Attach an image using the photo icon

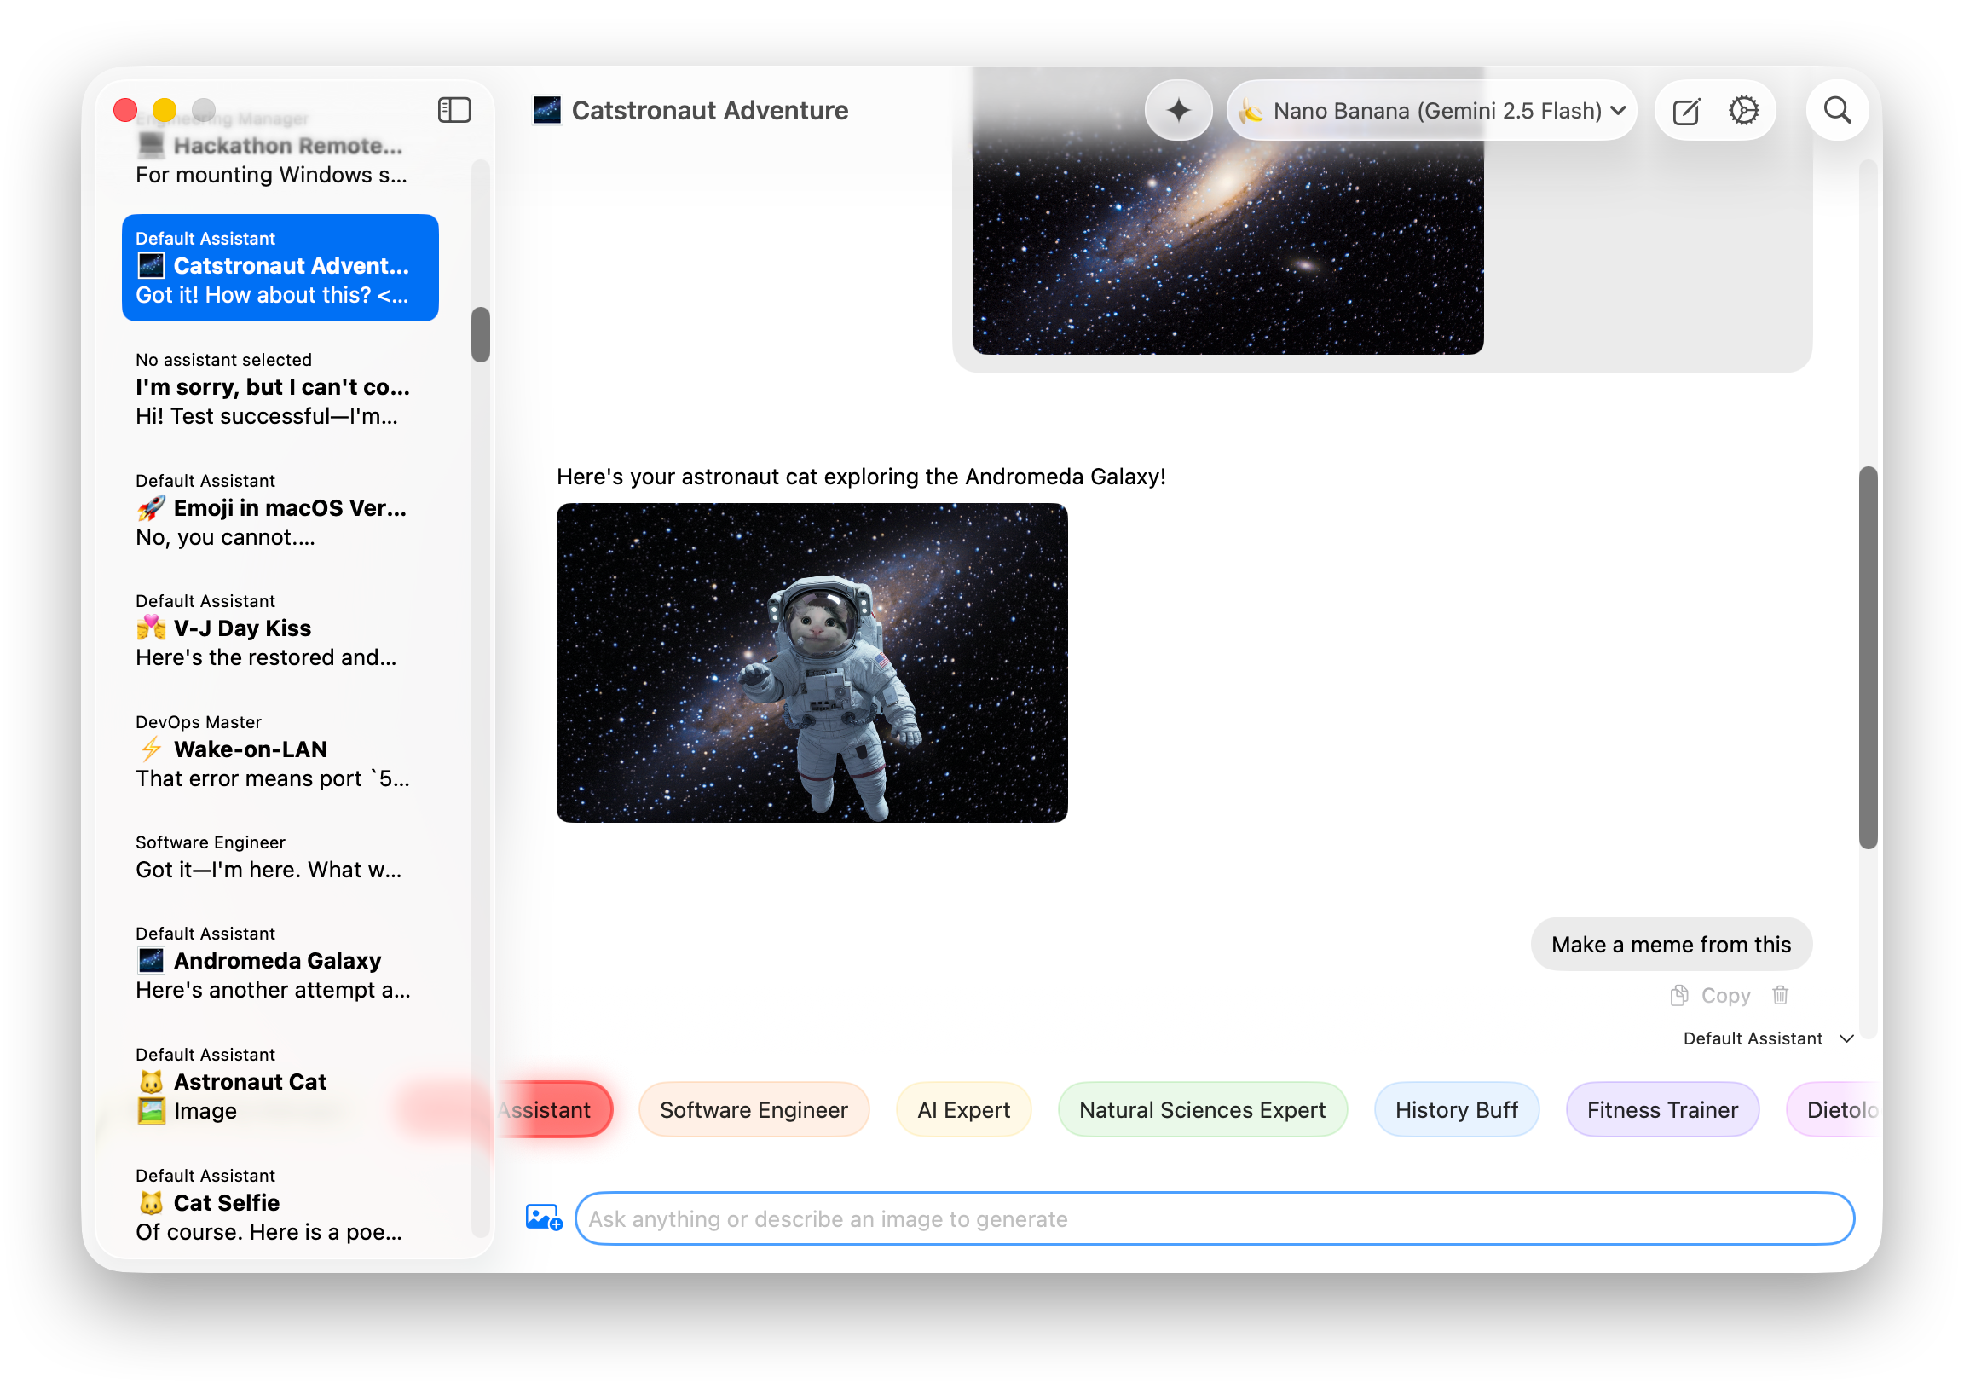[542, 1218]
